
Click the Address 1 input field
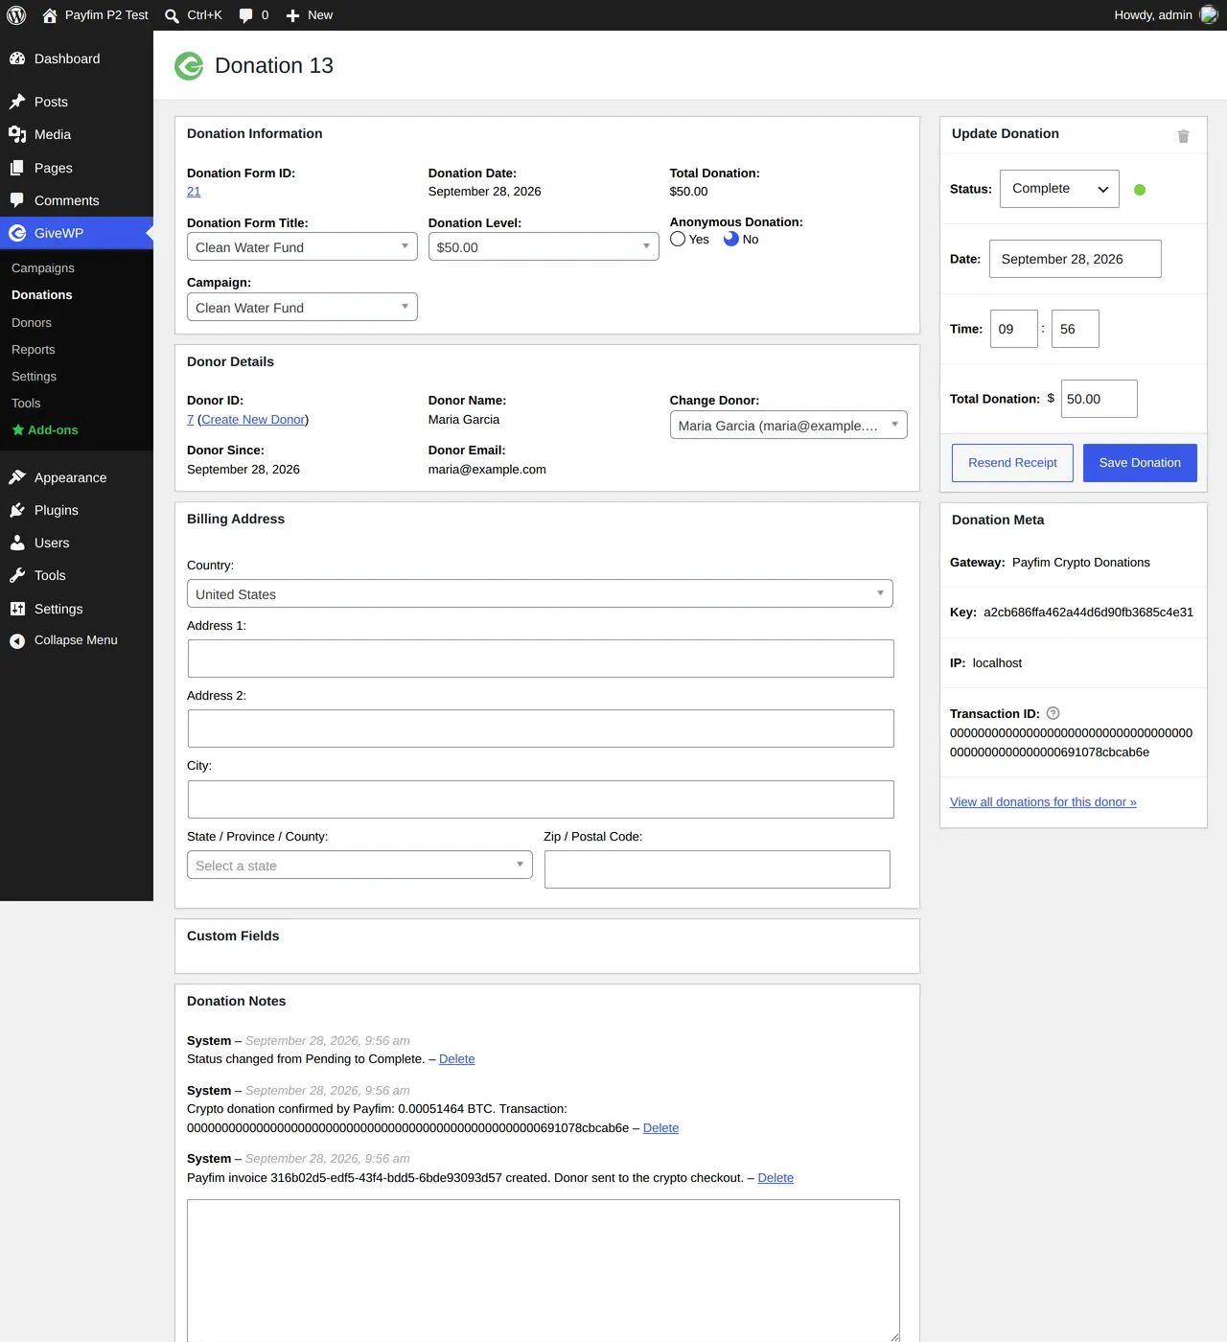(x=541, y=659)
